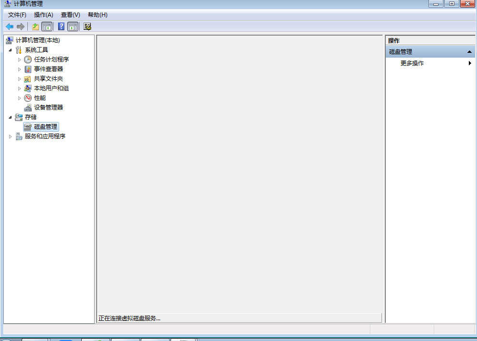Click the 存储 storage icon
477x341 pixels.
[19, 117]
